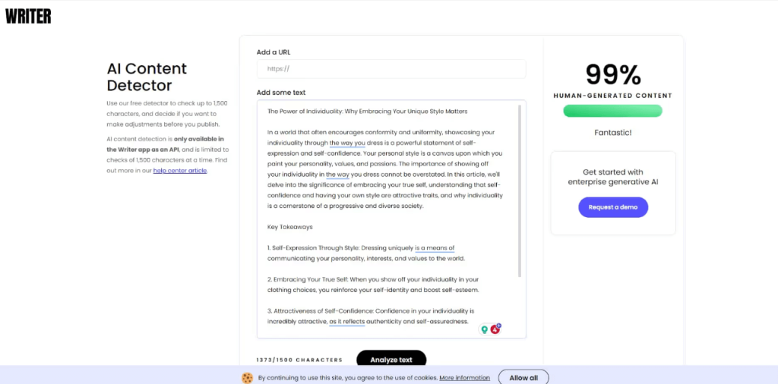Viewport: 778px width, 384px height.
Task: Click the Analyze text button
Action: click(x=392, y=360)
